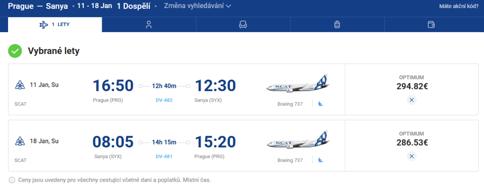Click the info icon beside the price note
Screen dimensions: 484x188
tap(12, 180)
